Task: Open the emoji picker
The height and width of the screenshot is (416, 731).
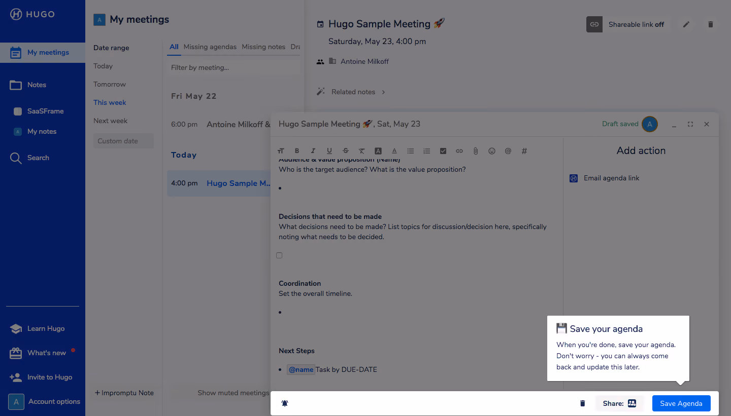Action: click(x=492, y=151)
